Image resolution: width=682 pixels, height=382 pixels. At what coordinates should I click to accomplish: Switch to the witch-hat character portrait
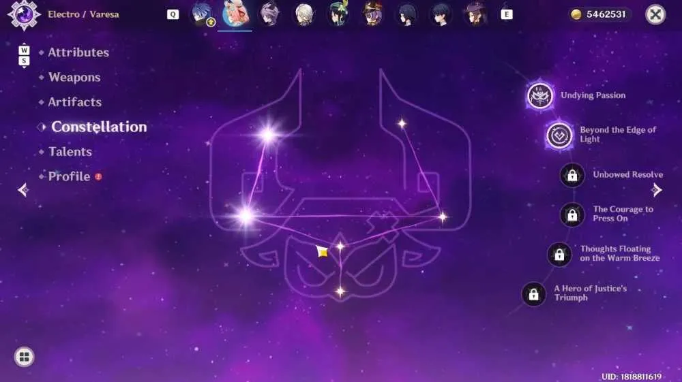(372, 14)
